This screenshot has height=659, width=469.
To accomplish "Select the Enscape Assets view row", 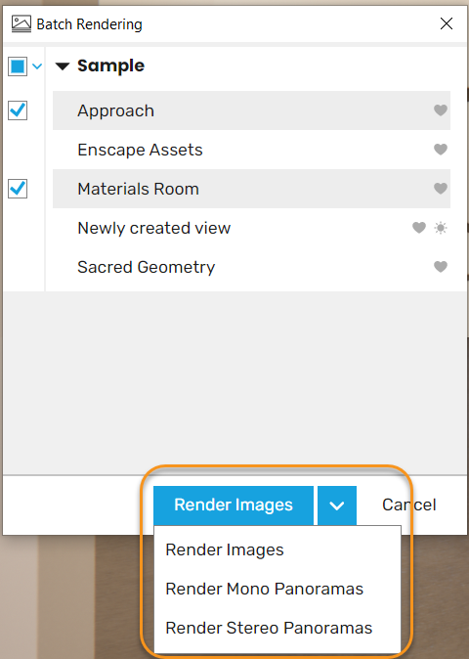I will pos(251,150).
